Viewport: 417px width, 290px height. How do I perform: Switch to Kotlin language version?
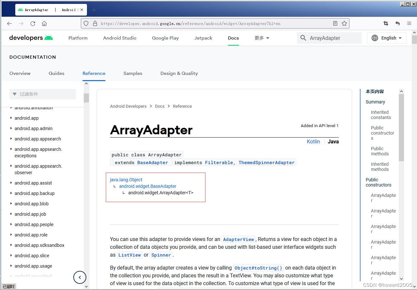313,141
